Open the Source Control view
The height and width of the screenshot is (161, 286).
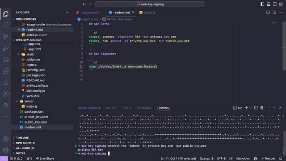tap(5, 37)
